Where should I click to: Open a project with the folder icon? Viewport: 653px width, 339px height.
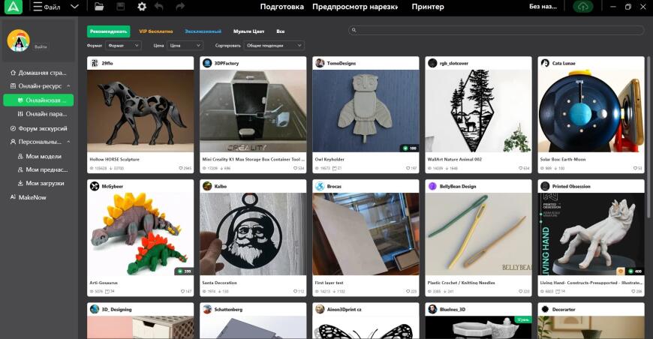[98, 7]
